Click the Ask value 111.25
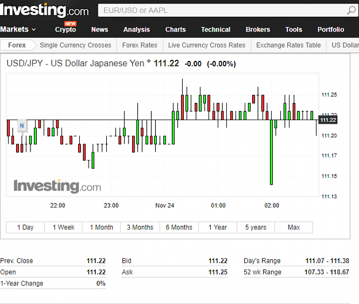This screenshot has height=304, width=359. (x=218, y=272)
